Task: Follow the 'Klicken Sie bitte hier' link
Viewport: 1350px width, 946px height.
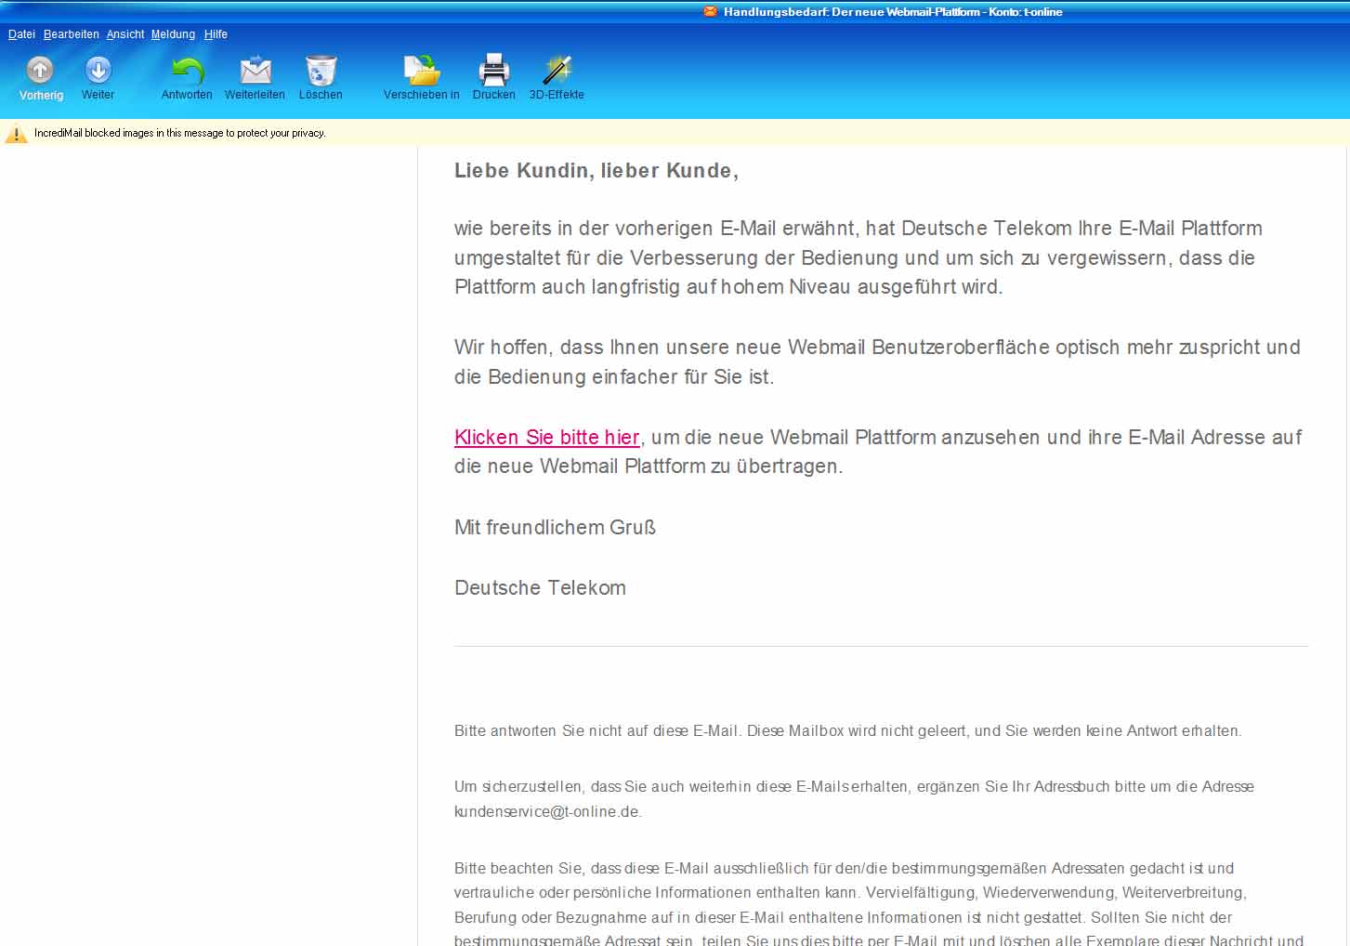Action: (547, 438)
